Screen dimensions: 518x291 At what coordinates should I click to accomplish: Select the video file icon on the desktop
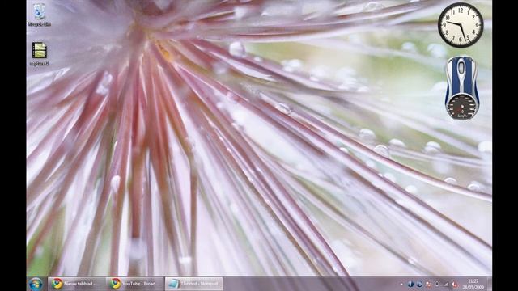[40, 54]
